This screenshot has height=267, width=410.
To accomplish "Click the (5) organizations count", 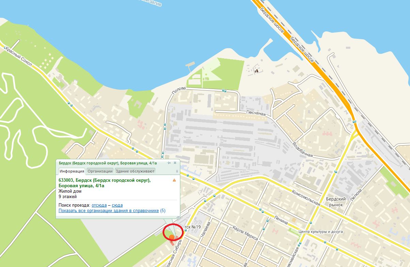I will click(163, 211).
